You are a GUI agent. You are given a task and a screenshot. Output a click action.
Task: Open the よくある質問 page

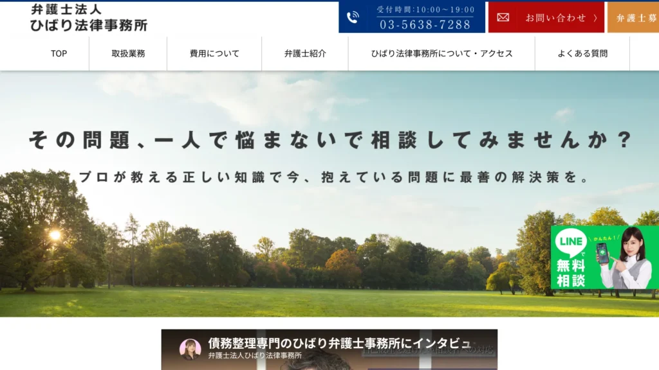(582, 54)
